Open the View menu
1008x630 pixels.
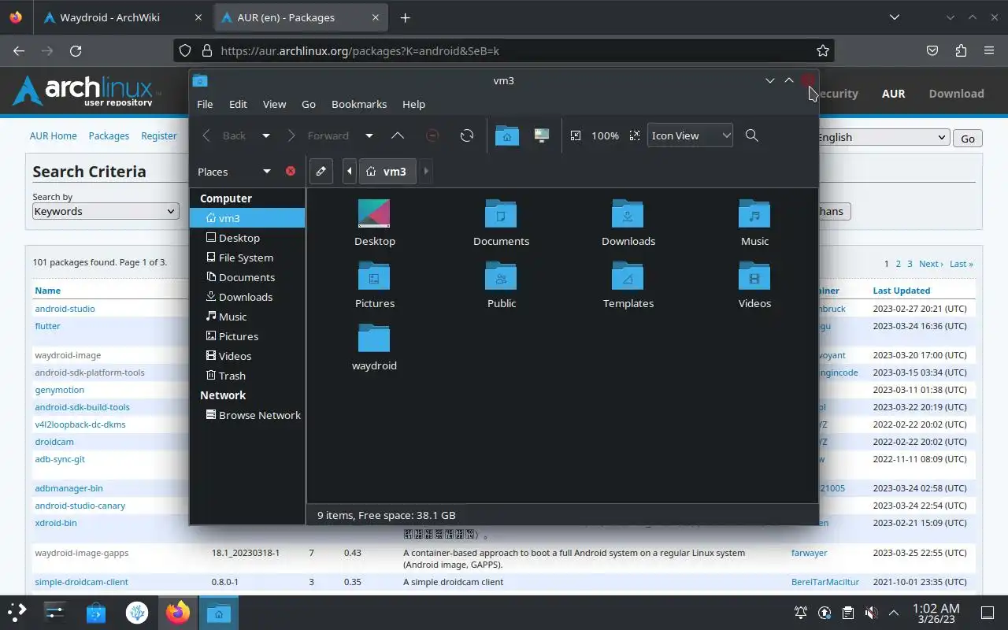[x=274, y=104]
